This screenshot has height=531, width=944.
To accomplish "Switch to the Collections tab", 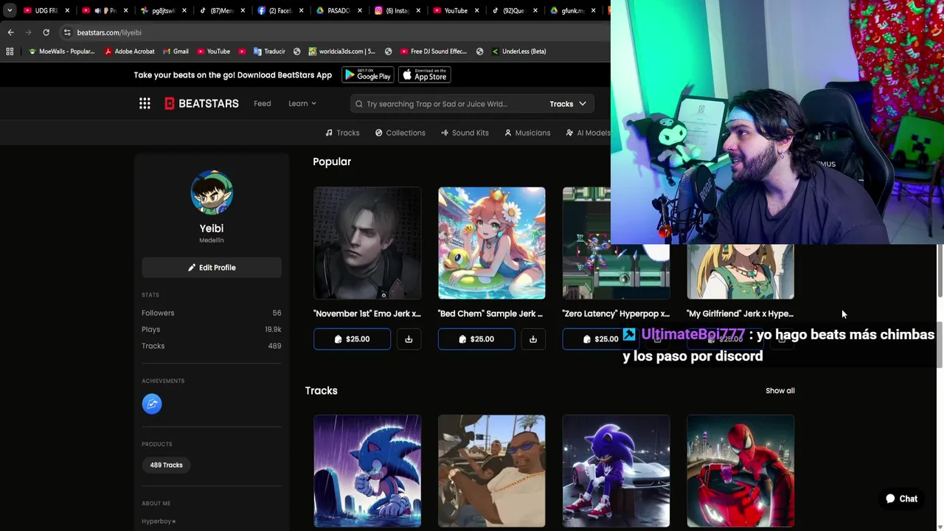I will coord(400,133).
